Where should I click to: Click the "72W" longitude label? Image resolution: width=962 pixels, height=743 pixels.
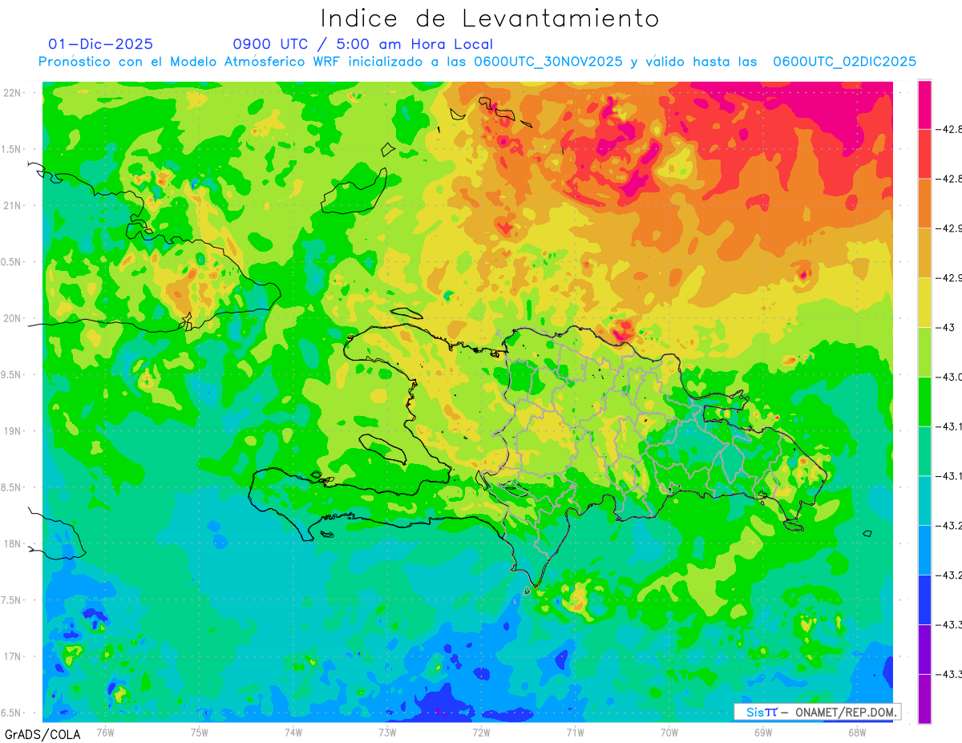[x=481, y=732]
